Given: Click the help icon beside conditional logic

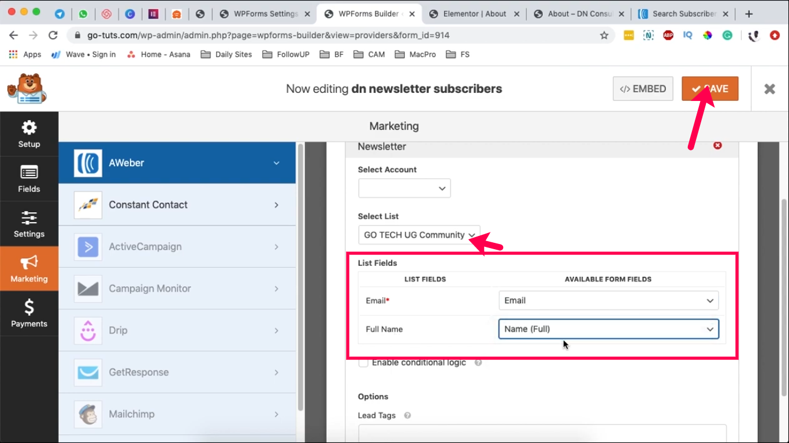Looking at the screenshot, I should [x=478, y=363].
